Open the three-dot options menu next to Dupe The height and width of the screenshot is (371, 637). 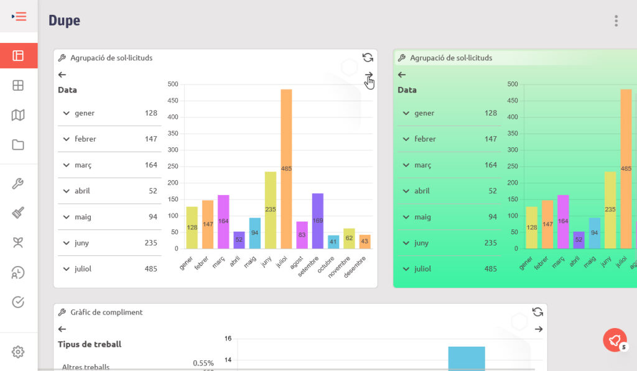pyautogui.click(x=616, y=21)
